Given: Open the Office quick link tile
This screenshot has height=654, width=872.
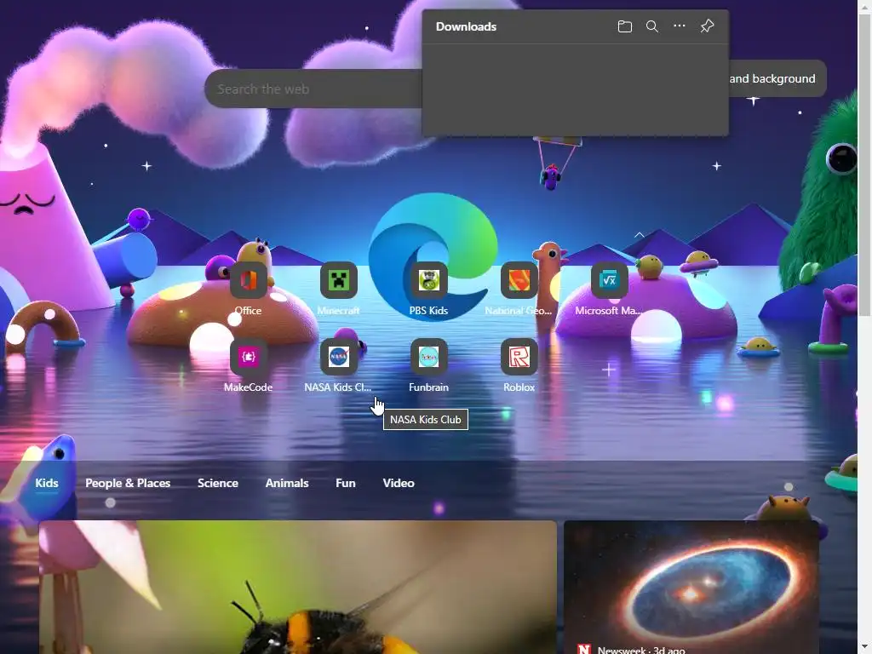Looking at the screenshot, I should [248, 290].
